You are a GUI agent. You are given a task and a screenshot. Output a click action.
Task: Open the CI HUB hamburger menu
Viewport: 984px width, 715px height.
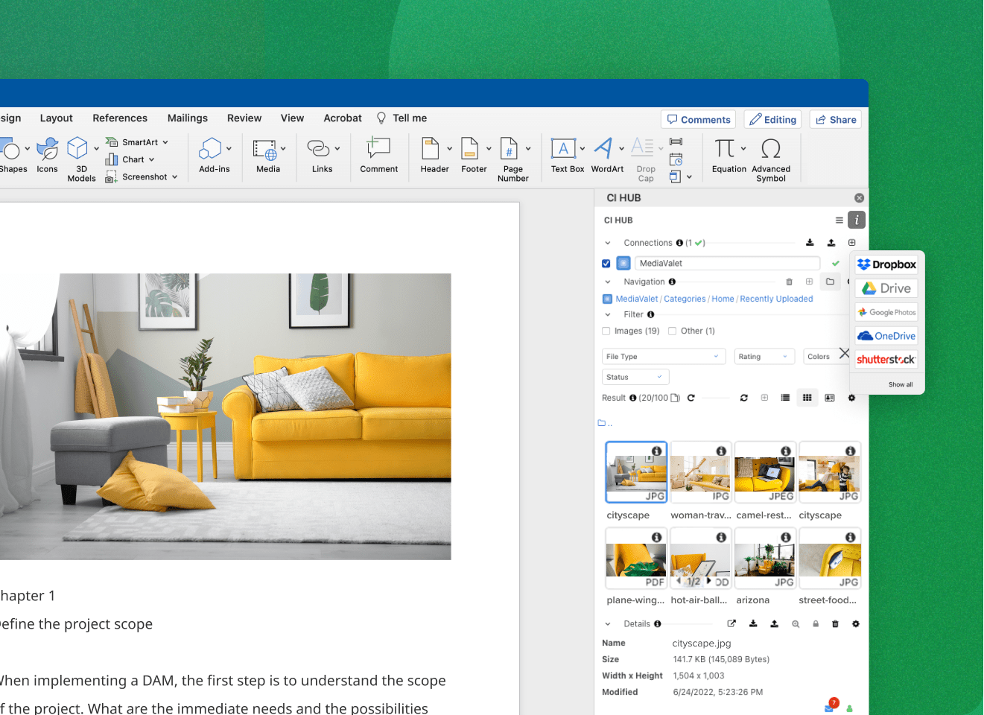tap(839, 220)
